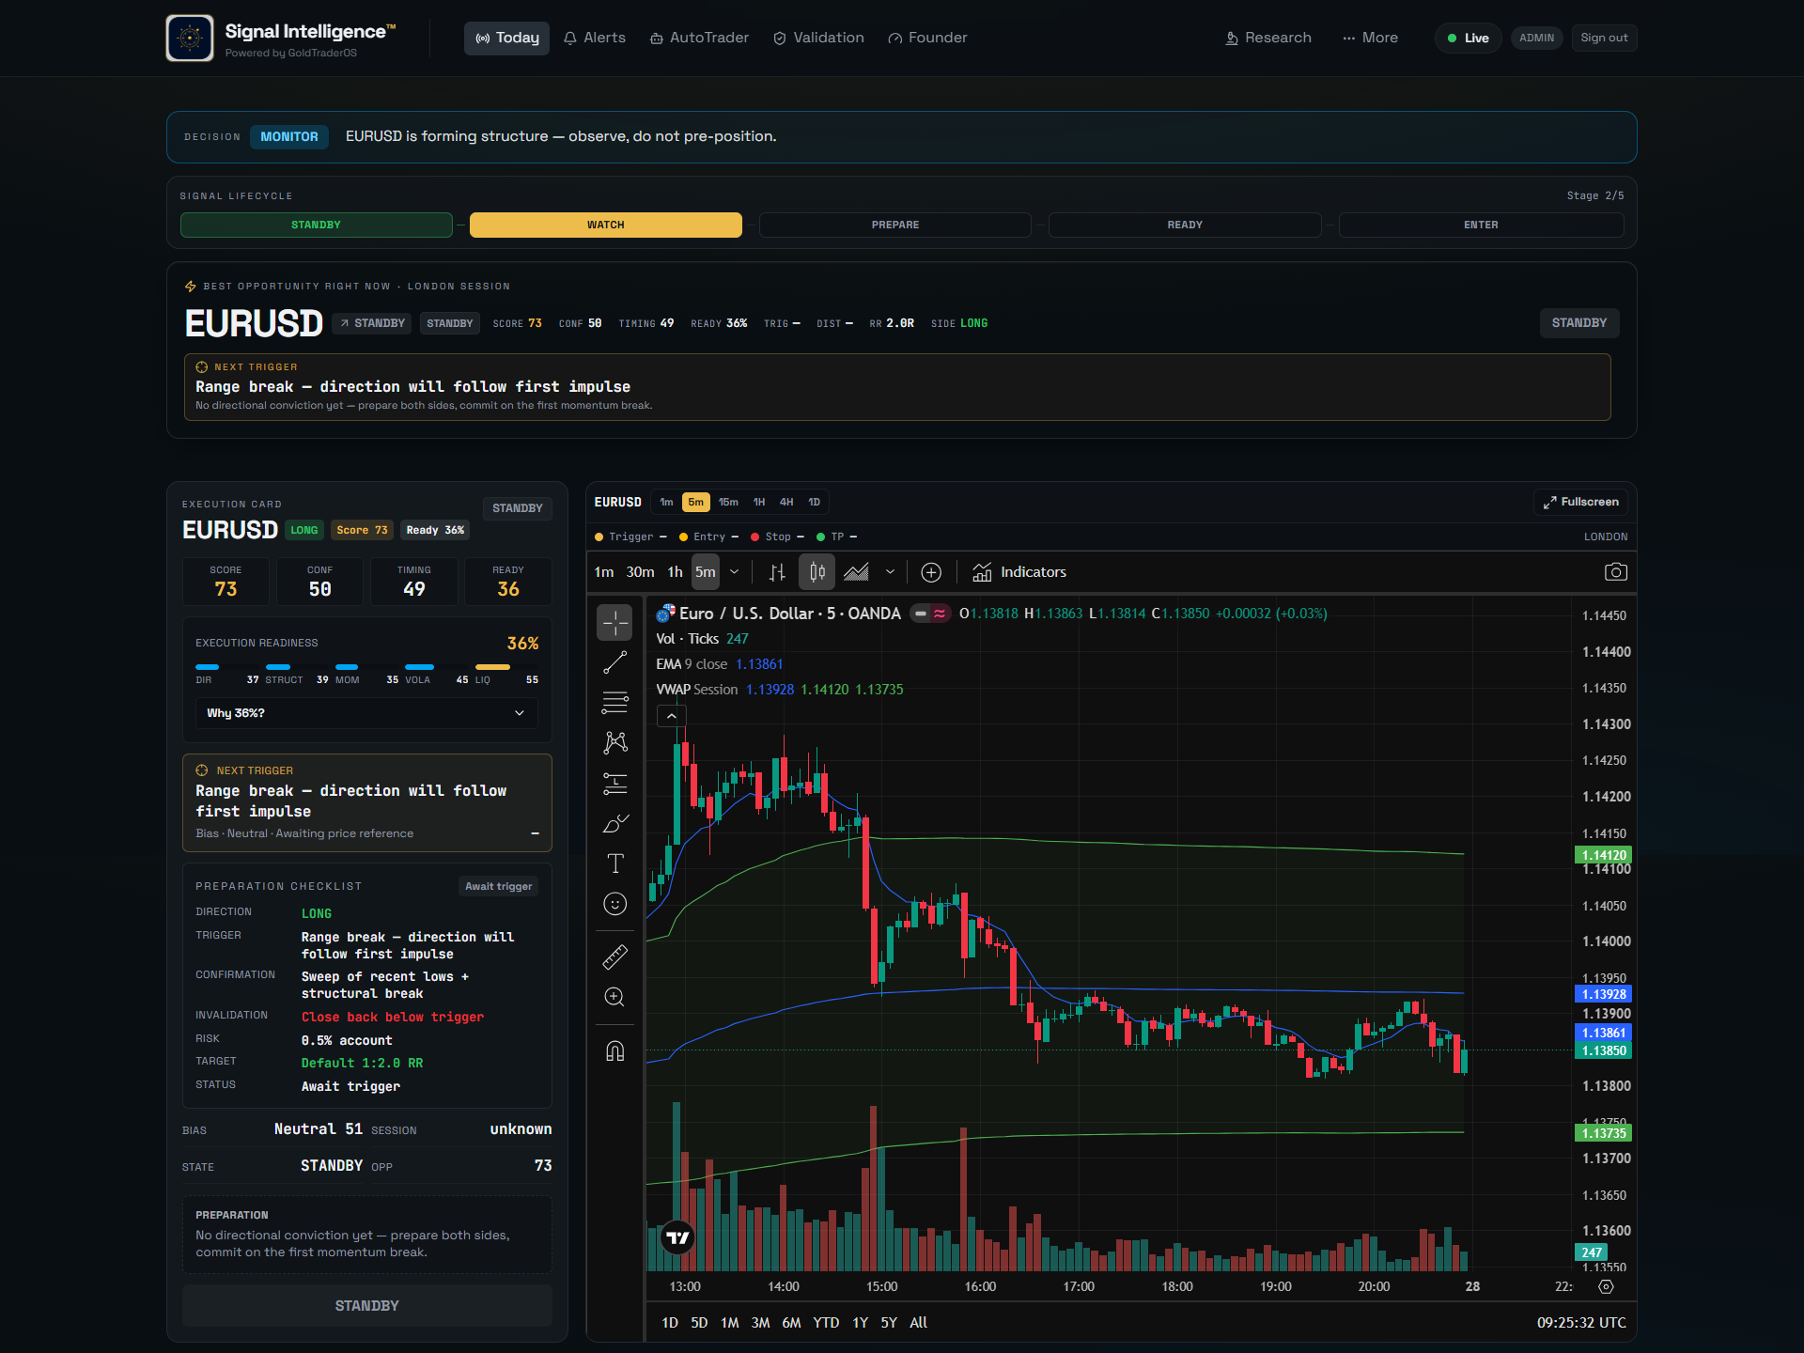Open the AutoTrader tab
The width and height of the screenshot is (1804, 1353).
click(700, 39)
